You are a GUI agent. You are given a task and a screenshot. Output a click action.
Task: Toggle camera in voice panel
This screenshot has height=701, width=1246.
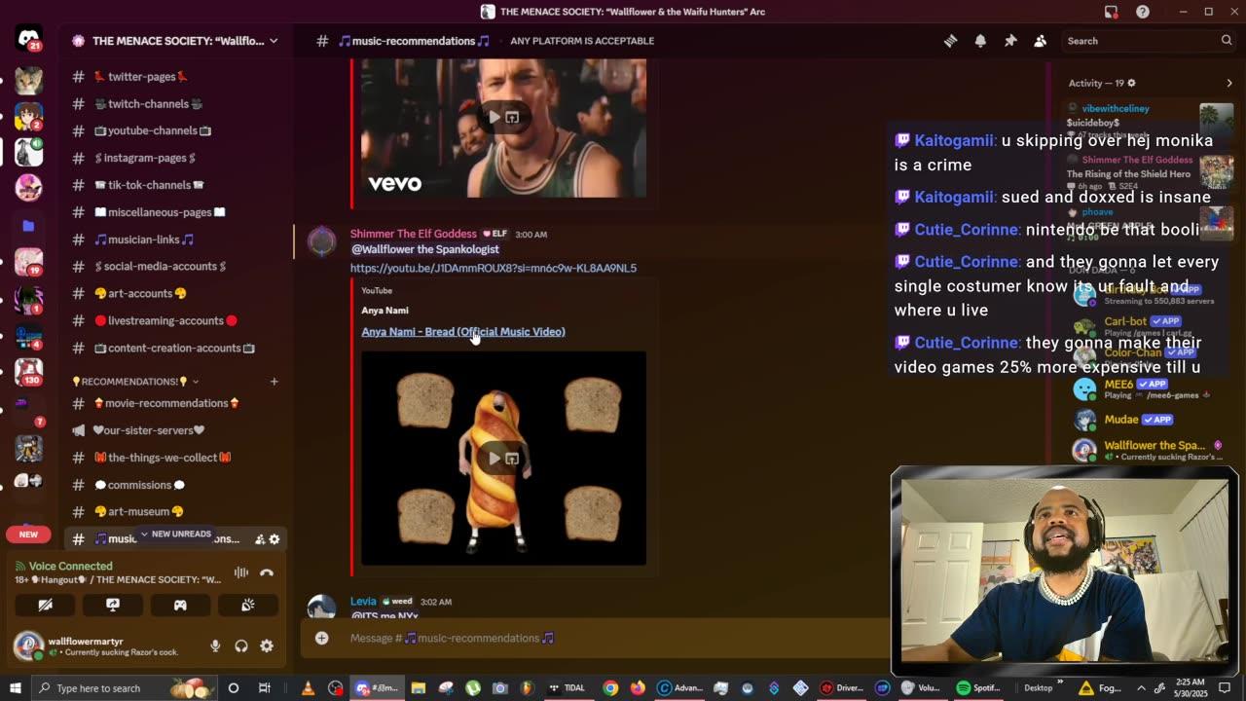[x=45, y=606]
